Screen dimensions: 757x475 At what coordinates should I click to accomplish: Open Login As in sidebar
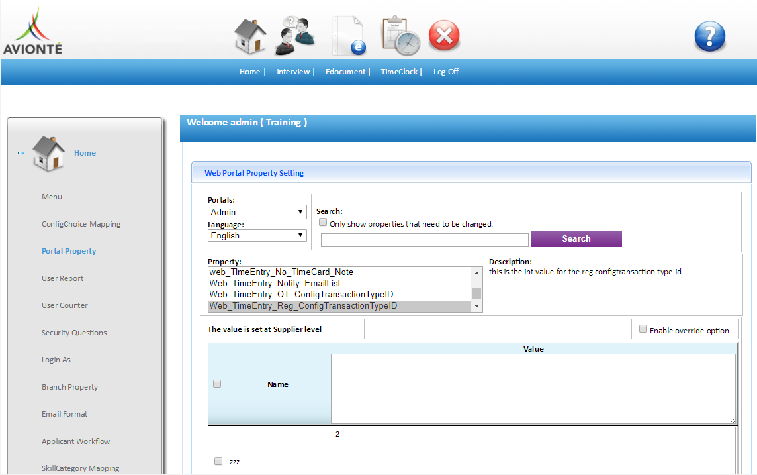tap(56, 360)
